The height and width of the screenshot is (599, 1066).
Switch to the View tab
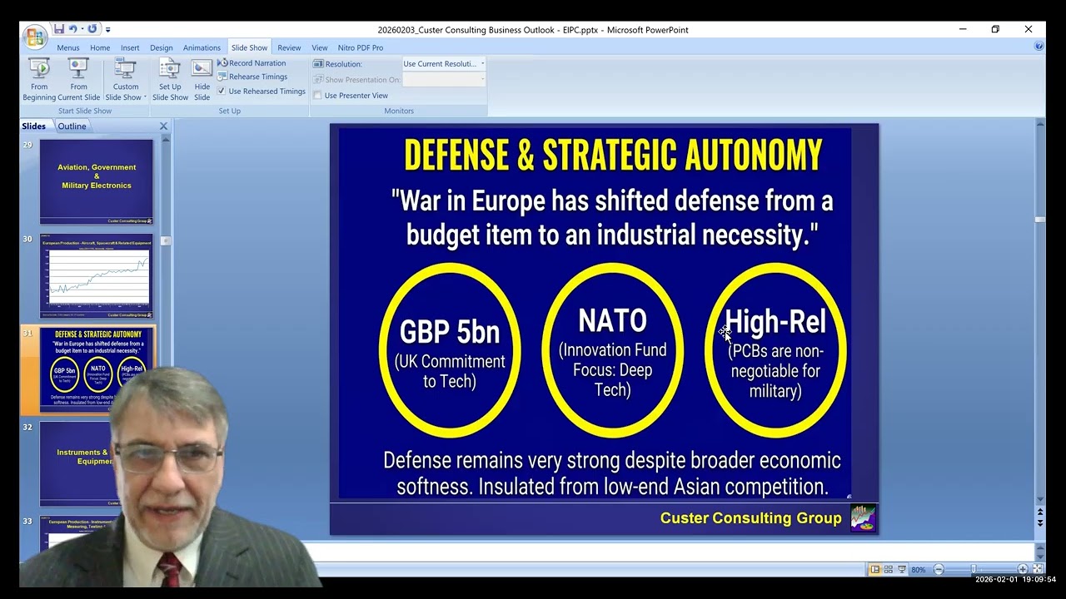(320, 47)
